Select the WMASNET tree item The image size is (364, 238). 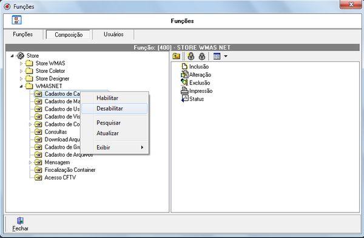click(x=49, y=86)
